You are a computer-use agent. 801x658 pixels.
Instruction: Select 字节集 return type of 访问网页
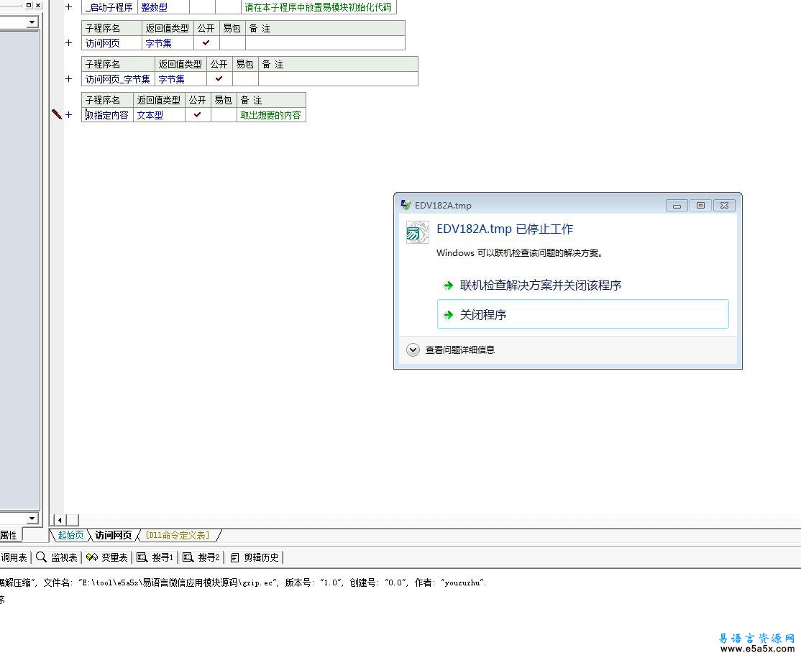point(168,43)
